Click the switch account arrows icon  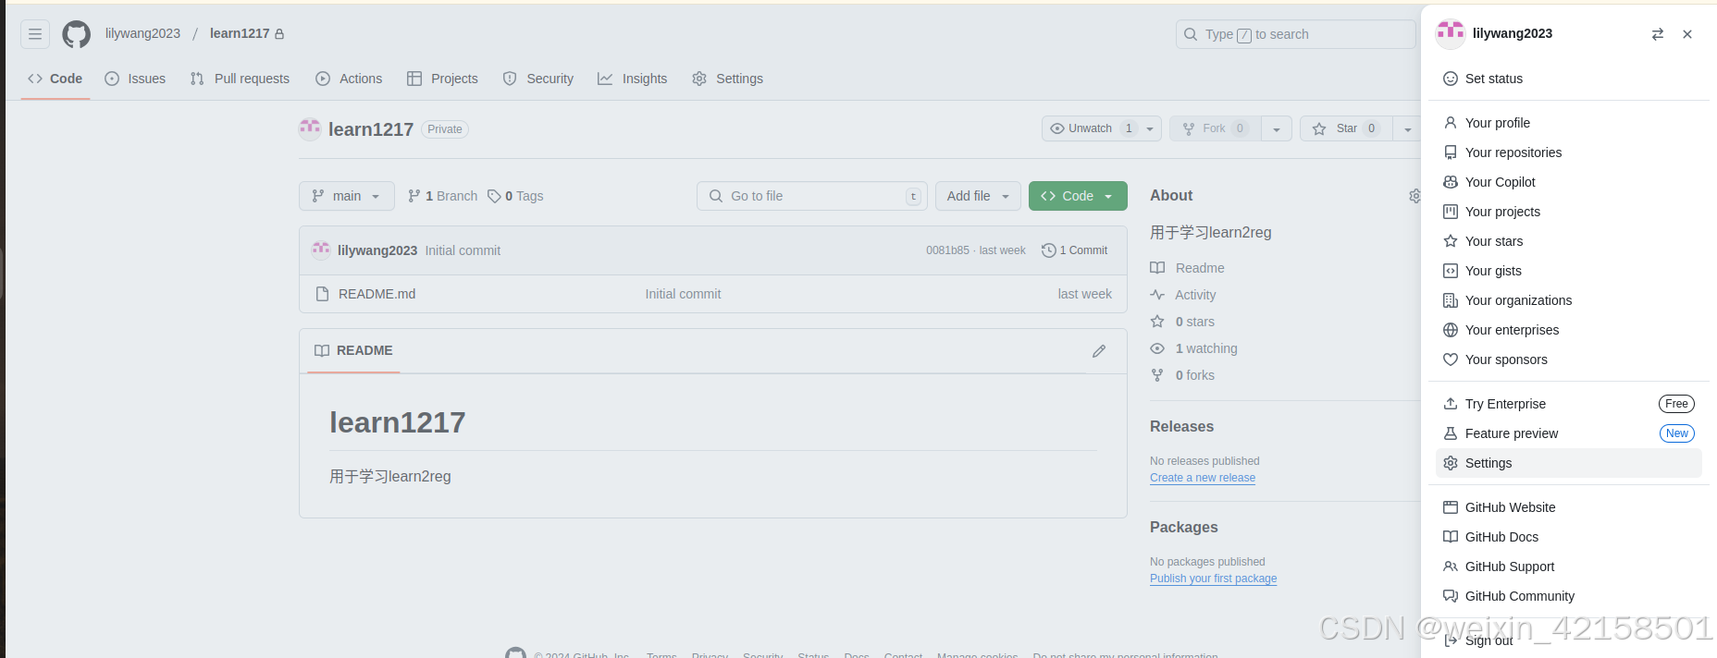tap(1658, 34)
